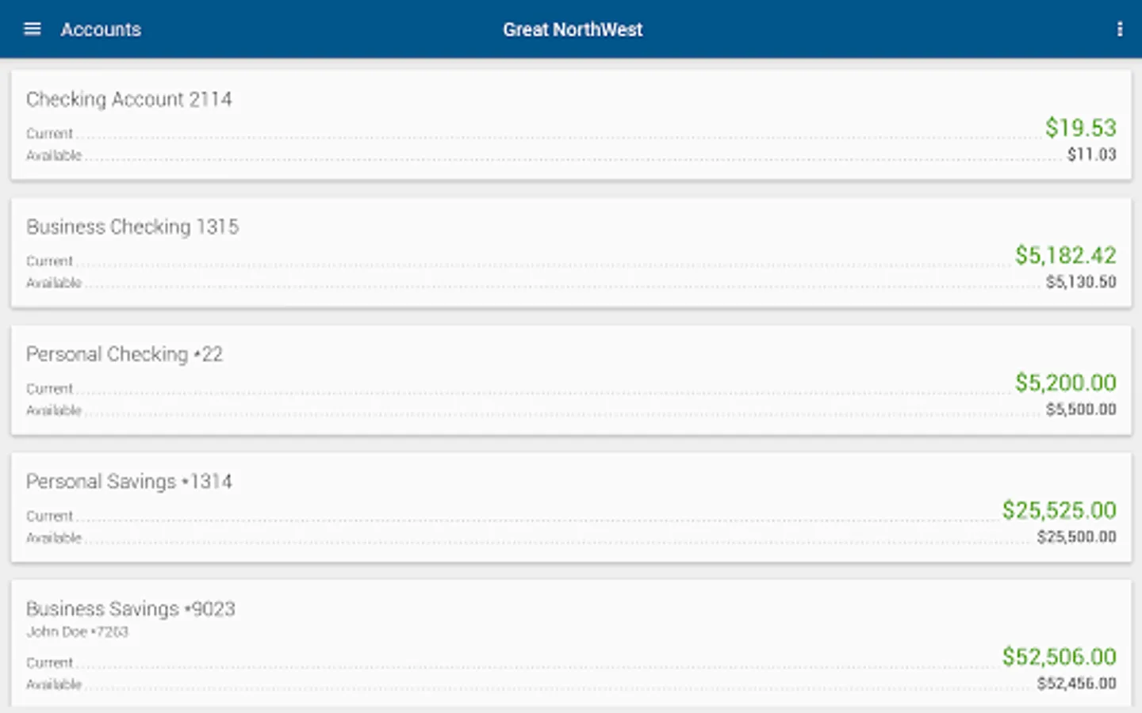Click the John Doe •7263 subtitle

[77, 631]
